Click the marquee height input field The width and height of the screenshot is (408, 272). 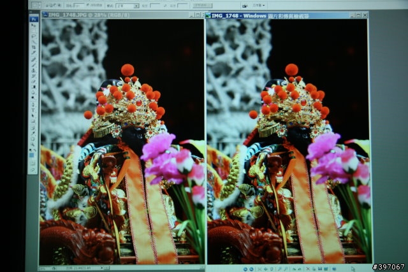[x=182, y=6]
